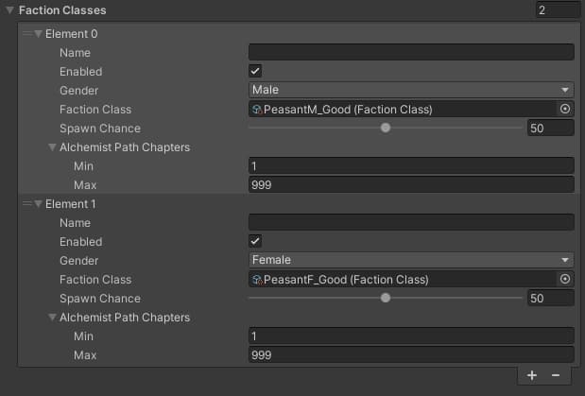Click the Max field showing 999 in Element 1
Image resolution: width=585 pixels, height=396 pixels.
(x=411, y=354)
